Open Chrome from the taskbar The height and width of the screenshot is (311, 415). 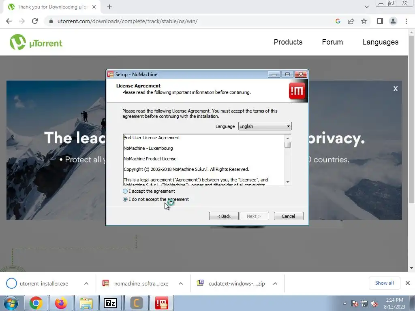click(x=36, y=303)
